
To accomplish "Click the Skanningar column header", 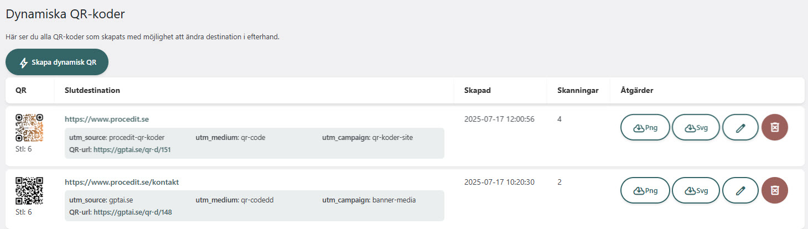I will point(578,90).
